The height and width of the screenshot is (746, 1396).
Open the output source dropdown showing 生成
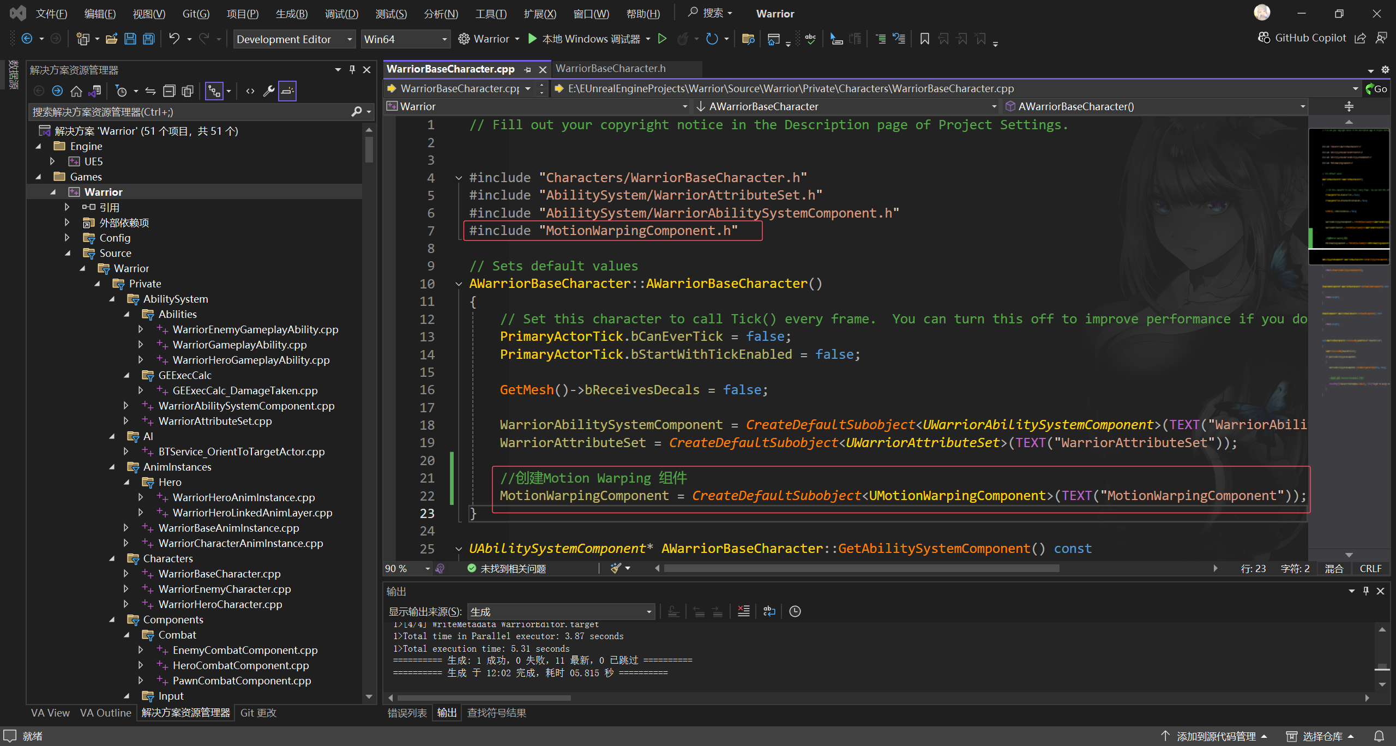pos(561,612)
